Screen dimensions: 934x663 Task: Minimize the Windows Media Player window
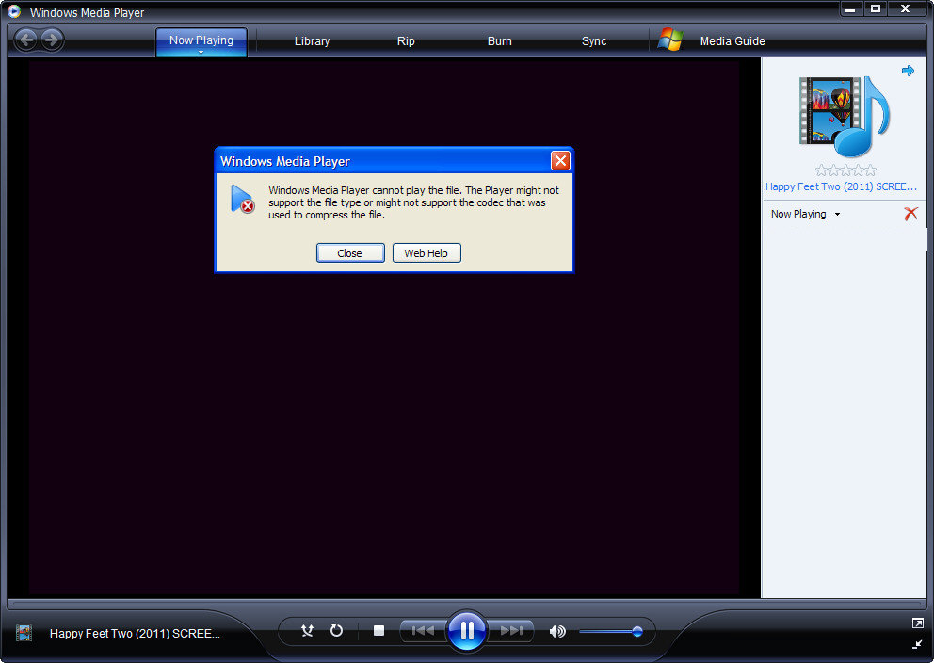point(850,8)
